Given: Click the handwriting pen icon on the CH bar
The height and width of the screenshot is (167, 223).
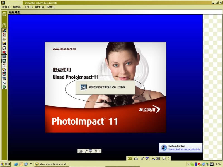Looking at the screenshot, I should coord(153,159).
